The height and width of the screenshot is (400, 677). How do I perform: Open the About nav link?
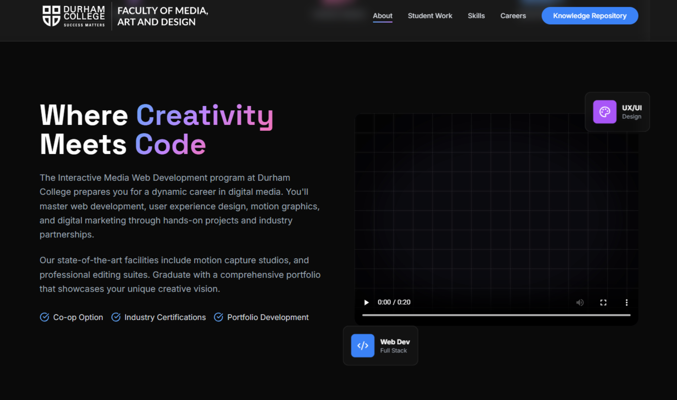point(382,16)
